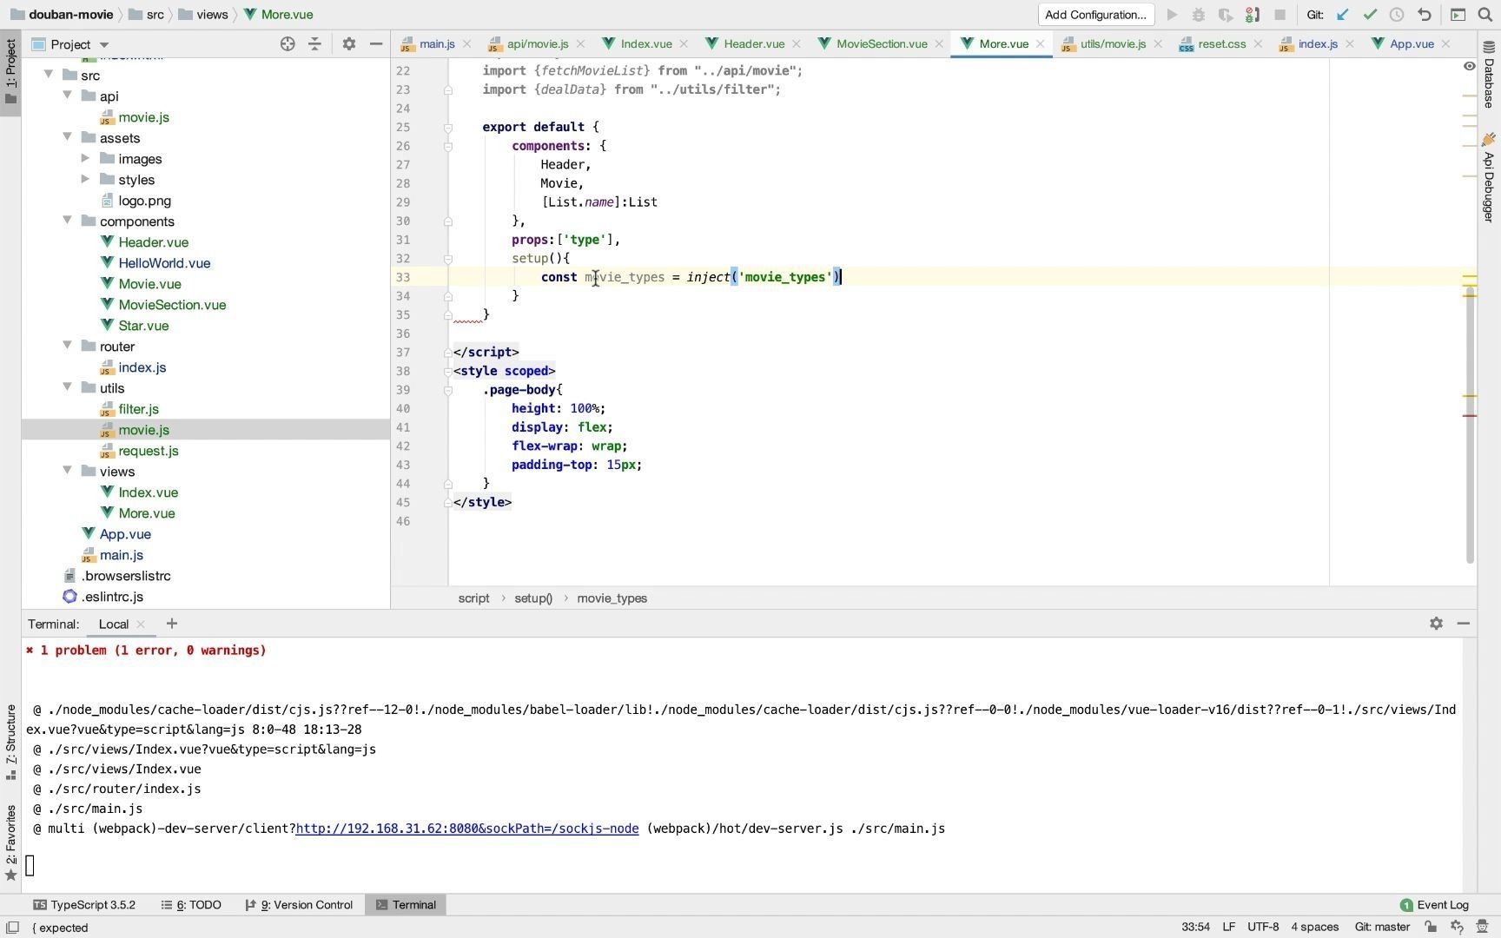Click the collapse all icon in Project panel

(x=314, y=43)
